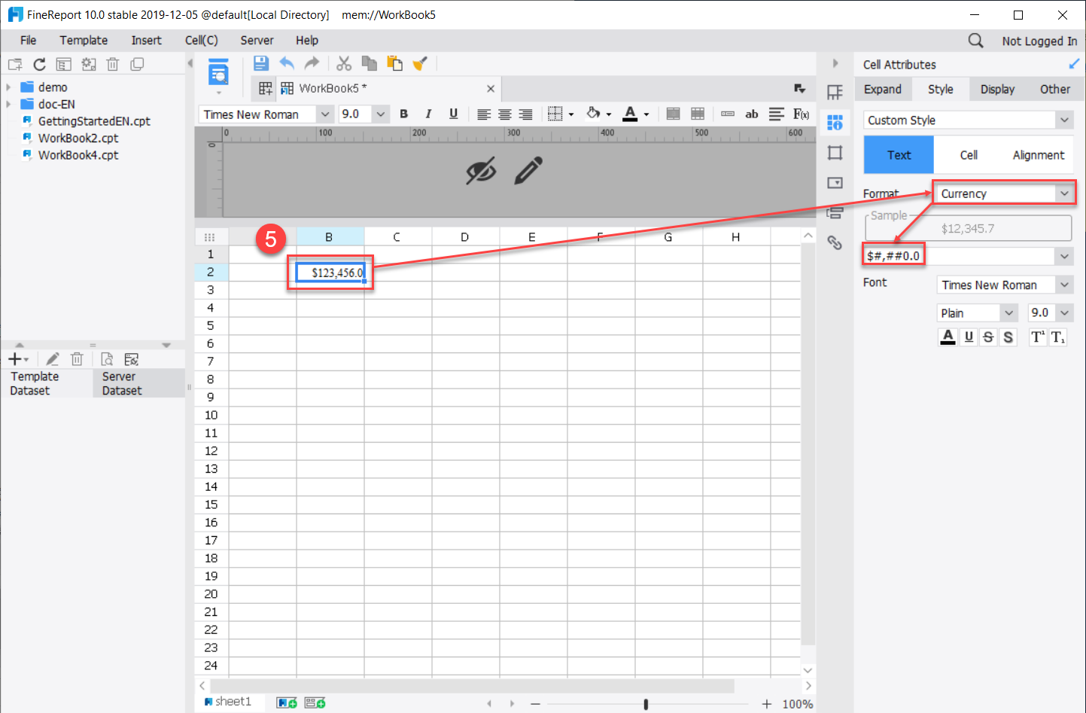Click the Italic formatting icon
1086x713 pixels.
(x=427, y=114)
